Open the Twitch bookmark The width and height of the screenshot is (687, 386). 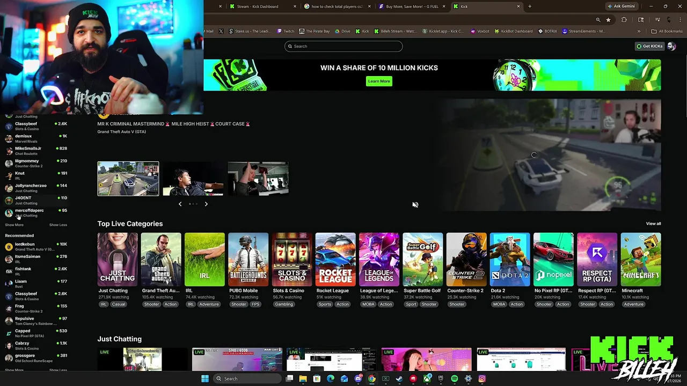(286, 31)
